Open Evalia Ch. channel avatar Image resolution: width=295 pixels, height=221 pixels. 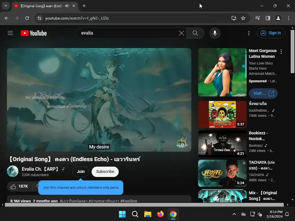[x=13, y=171]
